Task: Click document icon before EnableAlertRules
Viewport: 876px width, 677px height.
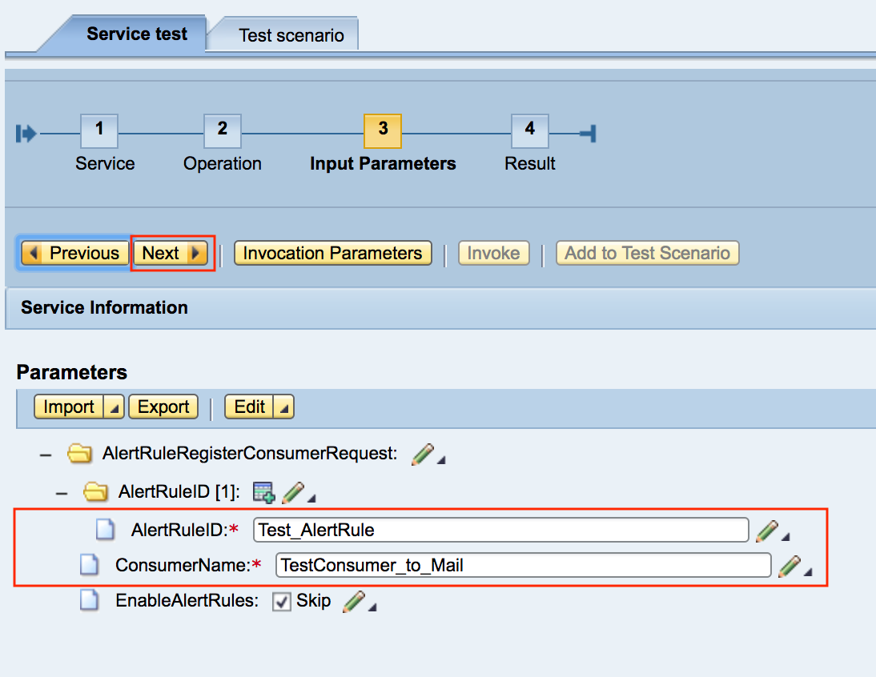Action: click(x=89, y=600)
